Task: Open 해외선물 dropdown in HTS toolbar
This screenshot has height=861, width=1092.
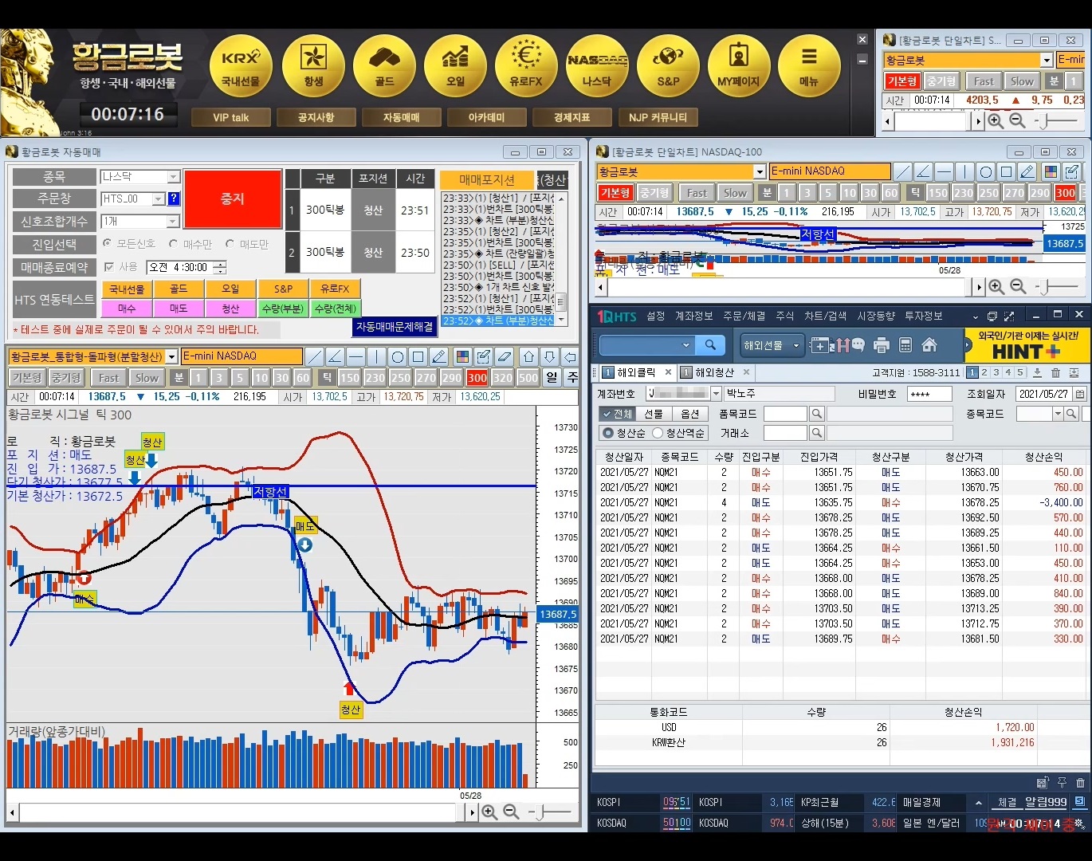Action: click(772, 345)
